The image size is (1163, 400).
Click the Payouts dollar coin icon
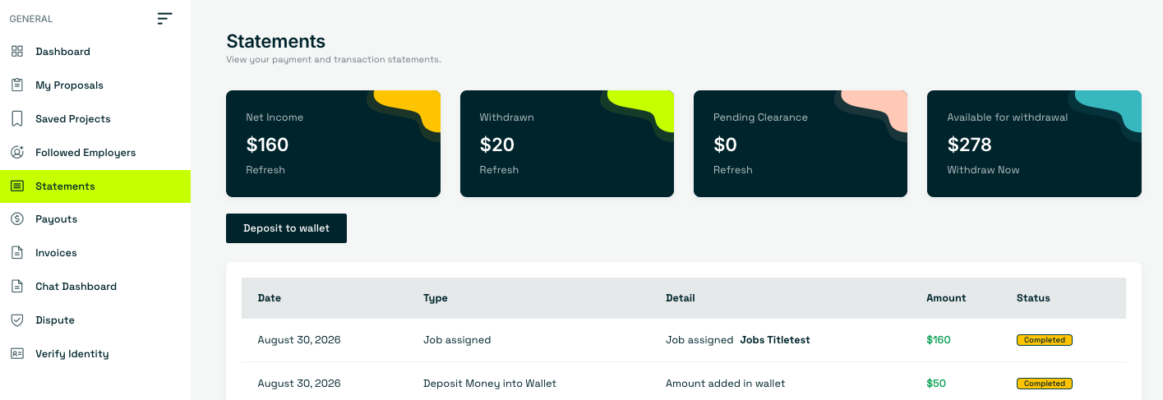[x=16, y=219]
